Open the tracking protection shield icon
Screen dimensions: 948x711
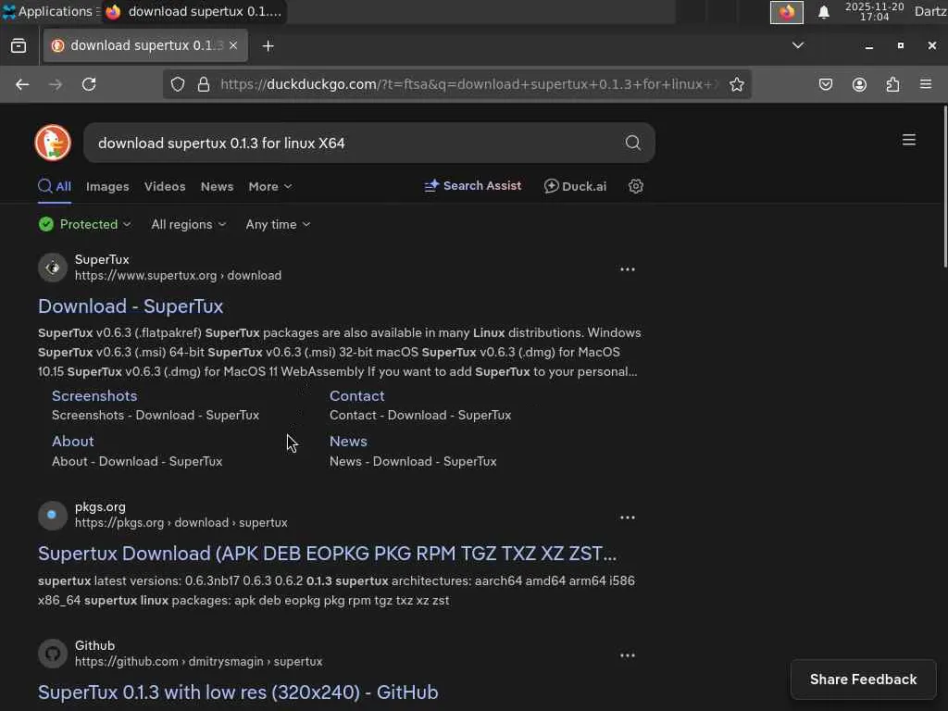177,84
